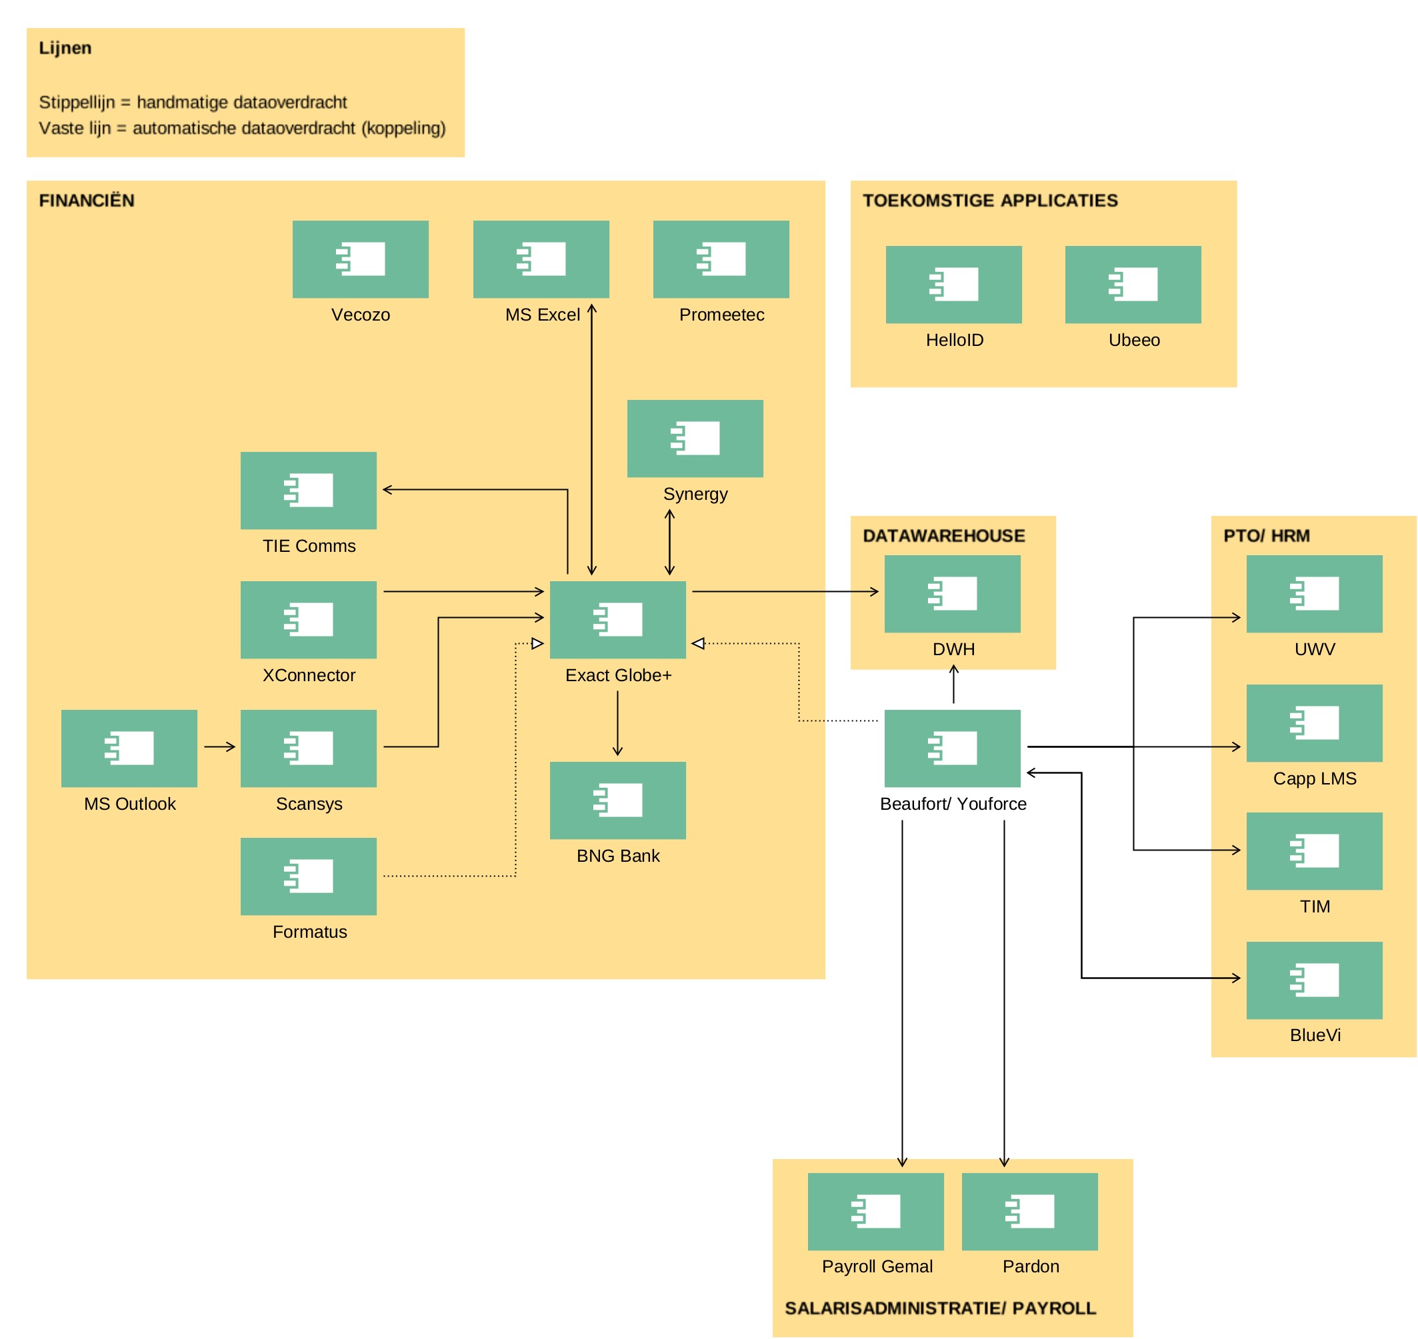Click the Formatus application component
The width and height of the screenshot is (1418, 1339).
click(309, 877)
